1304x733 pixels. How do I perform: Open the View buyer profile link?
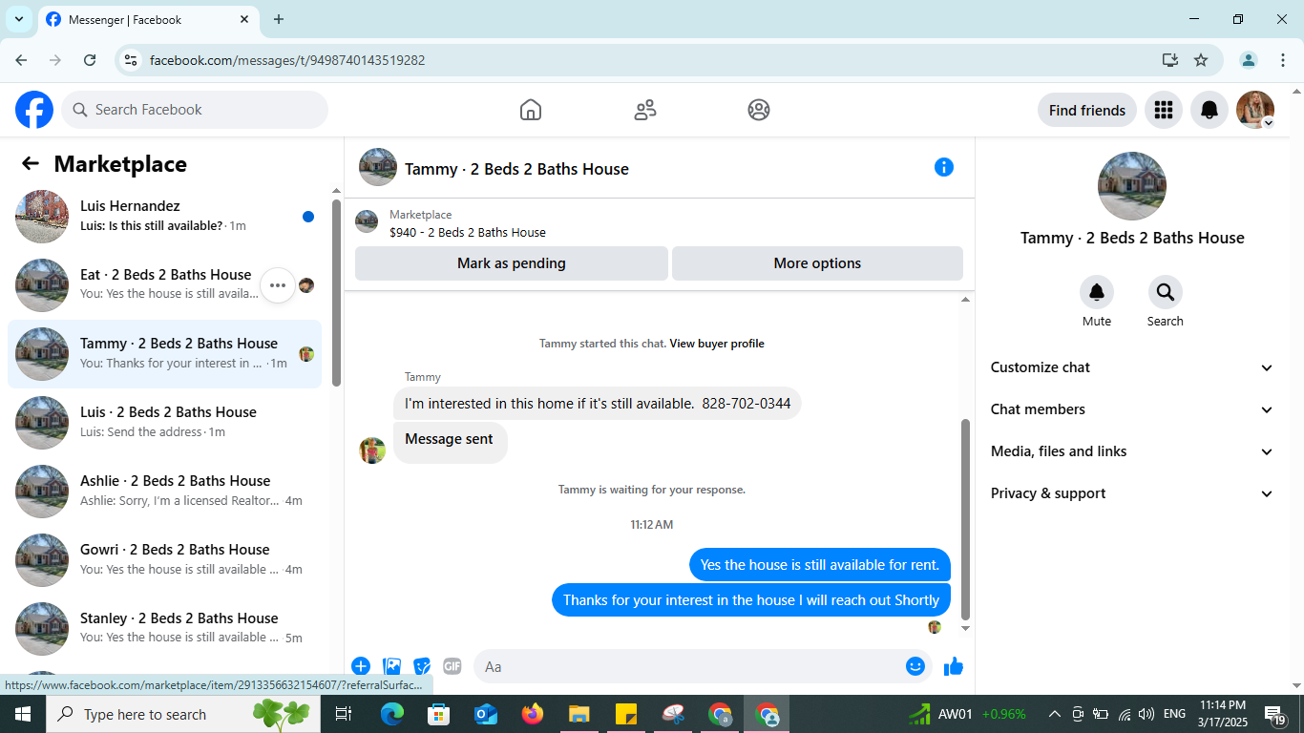717,344
